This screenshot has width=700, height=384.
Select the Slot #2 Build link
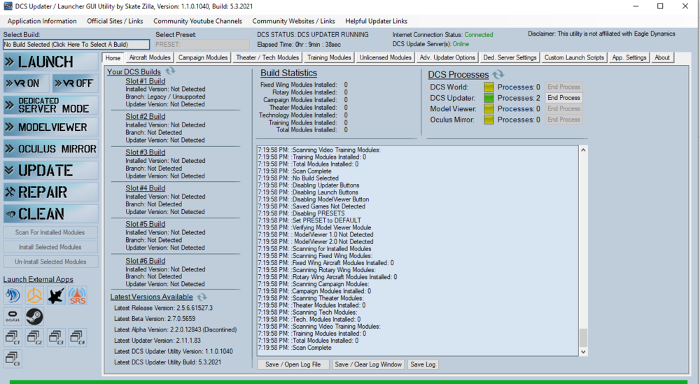(145, 116)
